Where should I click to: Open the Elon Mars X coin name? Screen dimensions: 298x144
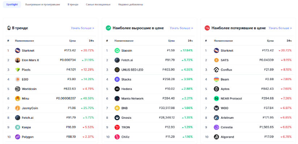[30, 60]
